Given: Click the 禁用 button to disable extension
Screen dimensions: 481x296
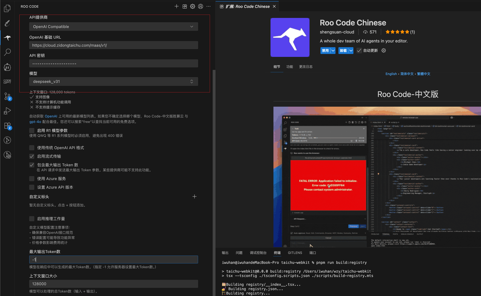Looking at the screenshot, I should [325, 51].
